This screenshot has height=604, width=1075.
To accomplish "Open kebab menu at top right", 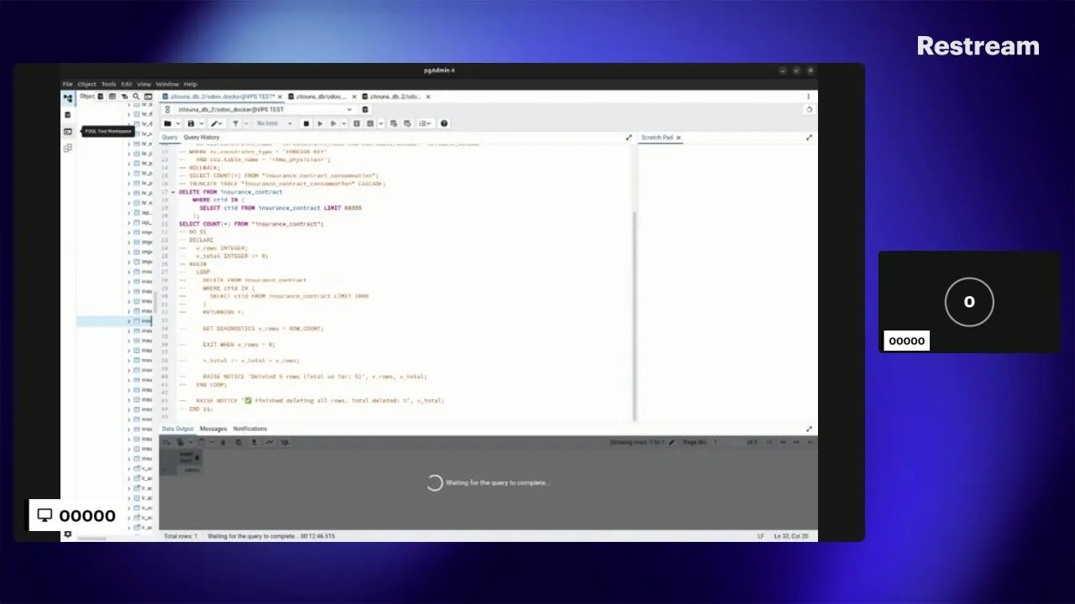I will (x=809, y=96).
